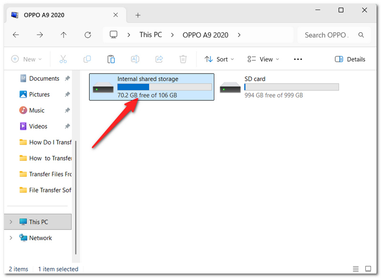
Task: Switch to large icons view icon
Action: 368,269
